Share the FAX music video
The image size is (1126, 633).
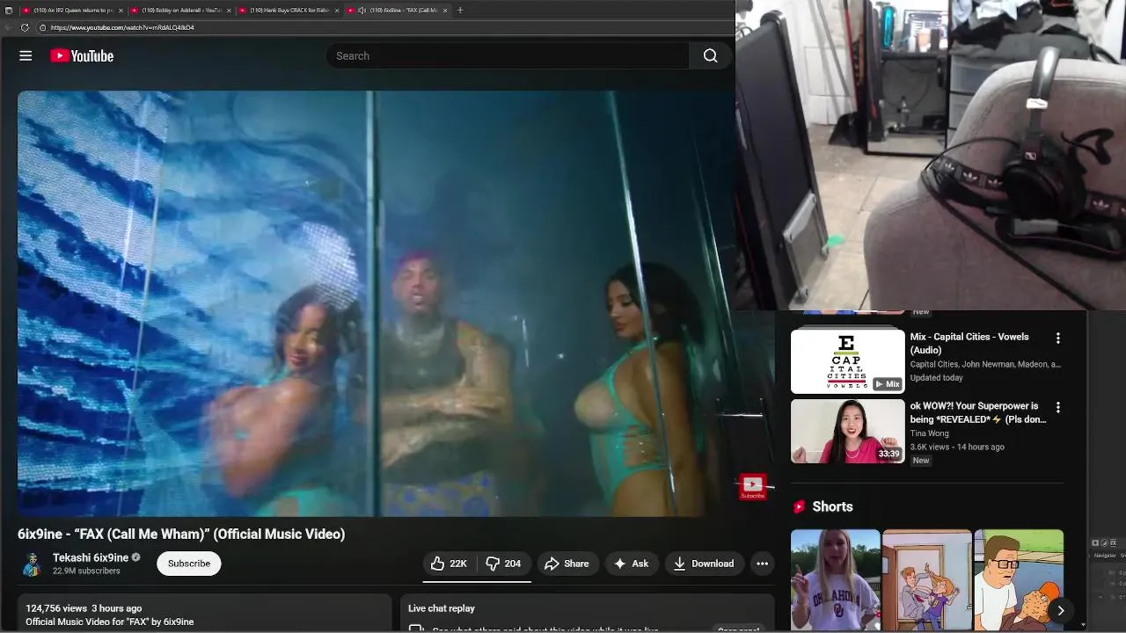(567, 564)
